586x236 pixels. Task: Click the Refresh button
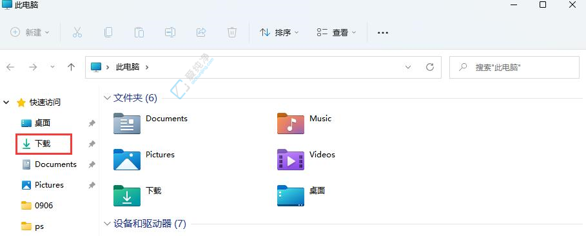click(430, 67)
